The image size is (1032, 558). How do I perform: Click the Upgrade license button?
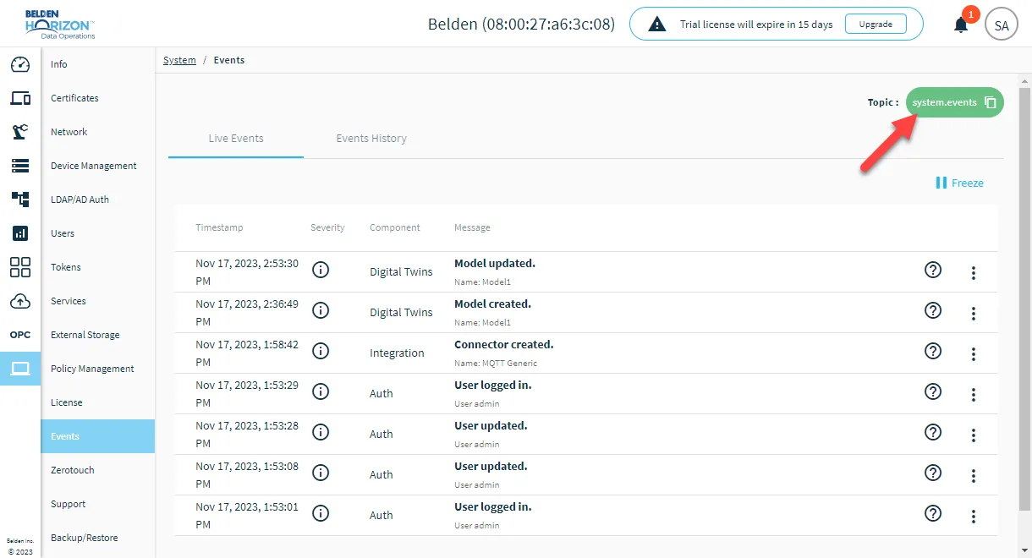coord(876,25)
